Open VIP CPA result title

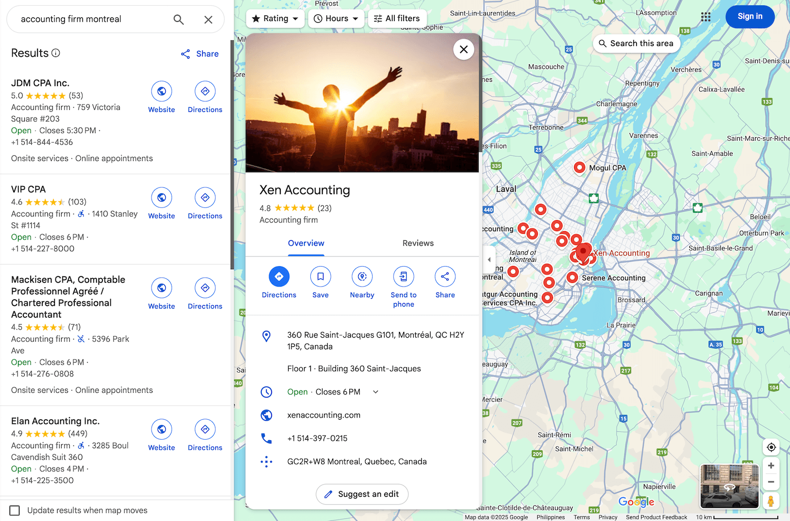(x=28, y=190)
